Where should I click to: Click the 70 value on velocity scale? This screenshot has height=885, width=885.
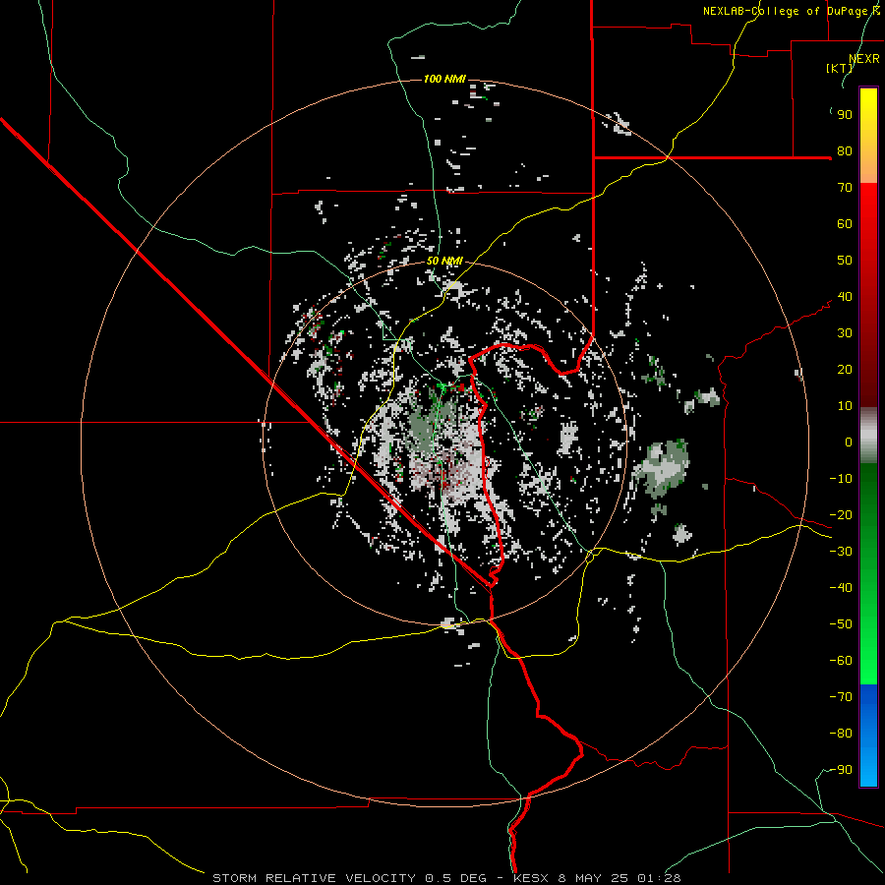(x=845, y=188)
